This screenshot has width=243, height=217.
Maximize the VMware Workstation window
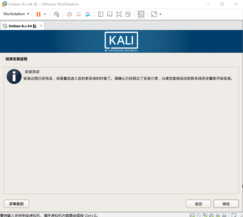[x=222, y=4]
